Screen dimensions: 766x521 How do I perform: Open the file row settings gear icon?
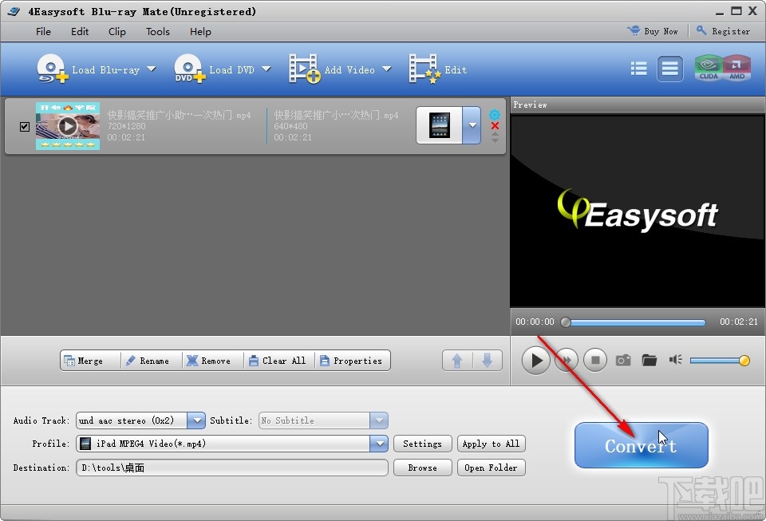tap(495, 115)
